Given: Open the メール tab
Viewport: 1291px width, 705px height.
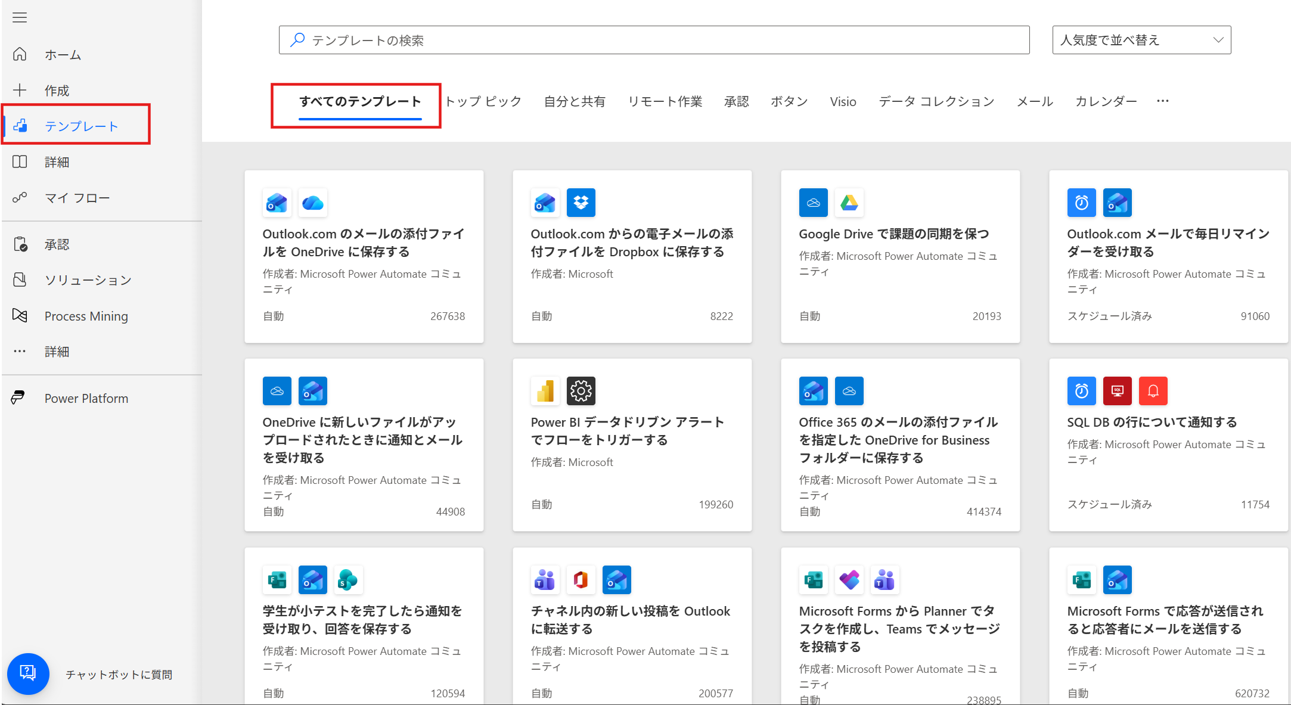Looking at the screenshot, I should tap(1035, 102).
